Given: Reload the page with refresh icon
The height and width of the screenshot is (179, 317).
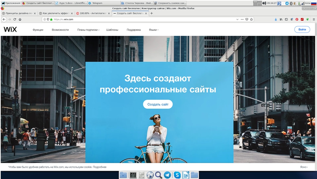Looking at the screenshot, I should 15,19.
